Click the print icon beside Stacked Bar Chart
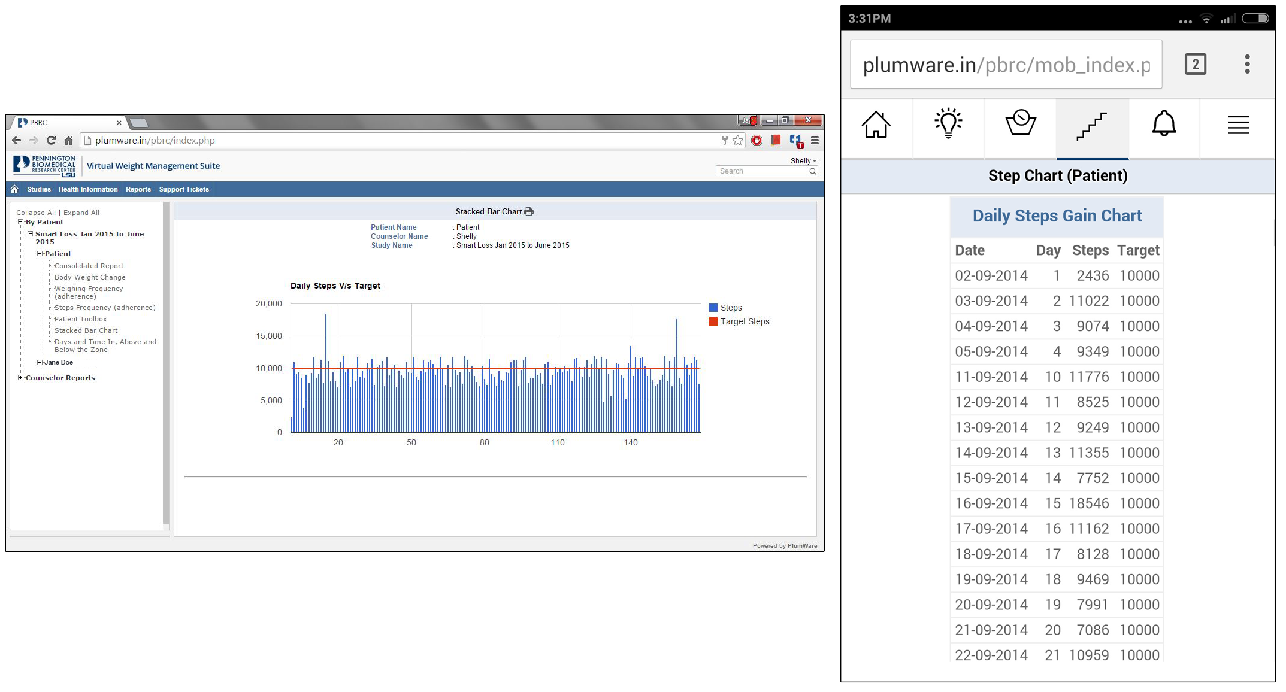The height and width of the screenshot is (692, 1286). click(529, 211)
